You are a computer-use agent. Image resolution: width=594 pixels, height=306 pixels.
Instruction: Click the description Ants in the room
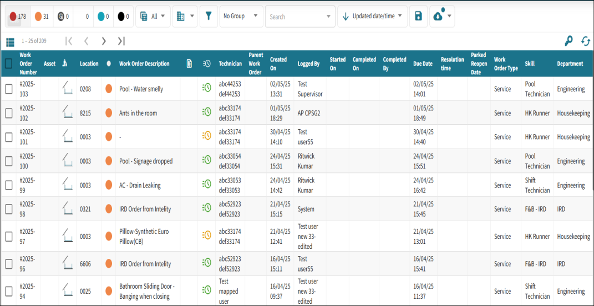(x=138, y=113)
